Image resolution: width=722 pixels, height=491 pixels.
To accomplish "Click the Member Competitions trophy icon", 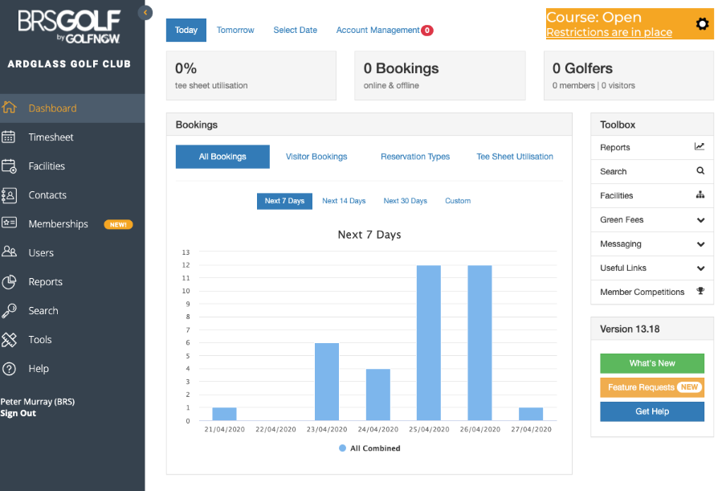I will click(700, 291).
